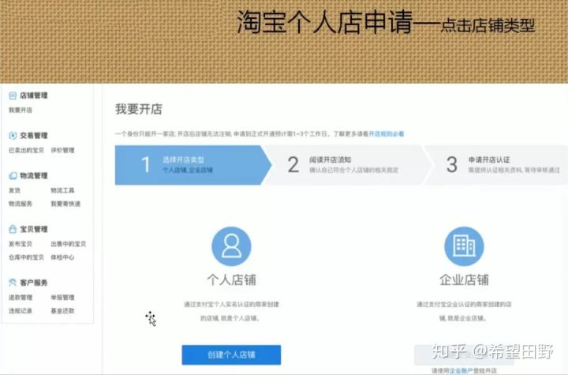Click the 店铺管理 heading
This screenshot has height=375, width=568.
[34, 96]
